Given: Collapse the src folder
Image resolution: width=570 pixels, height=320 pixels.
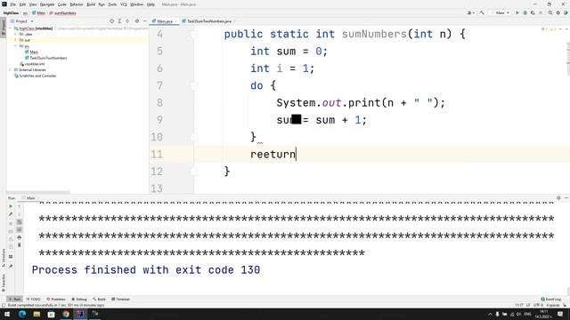Looking at the screenshot, I should pyautogui.click(x=16, y=46).
